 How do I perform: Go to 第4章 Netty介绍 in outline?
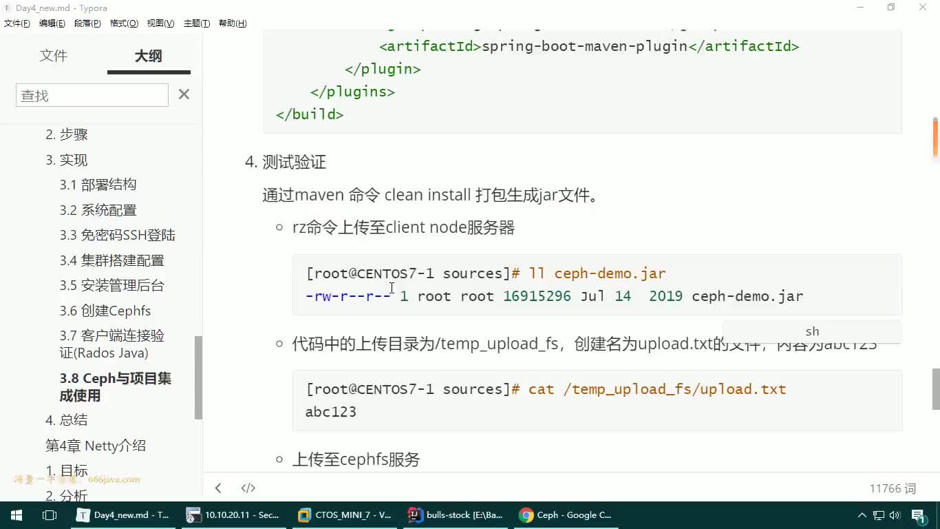pos(96,446)
